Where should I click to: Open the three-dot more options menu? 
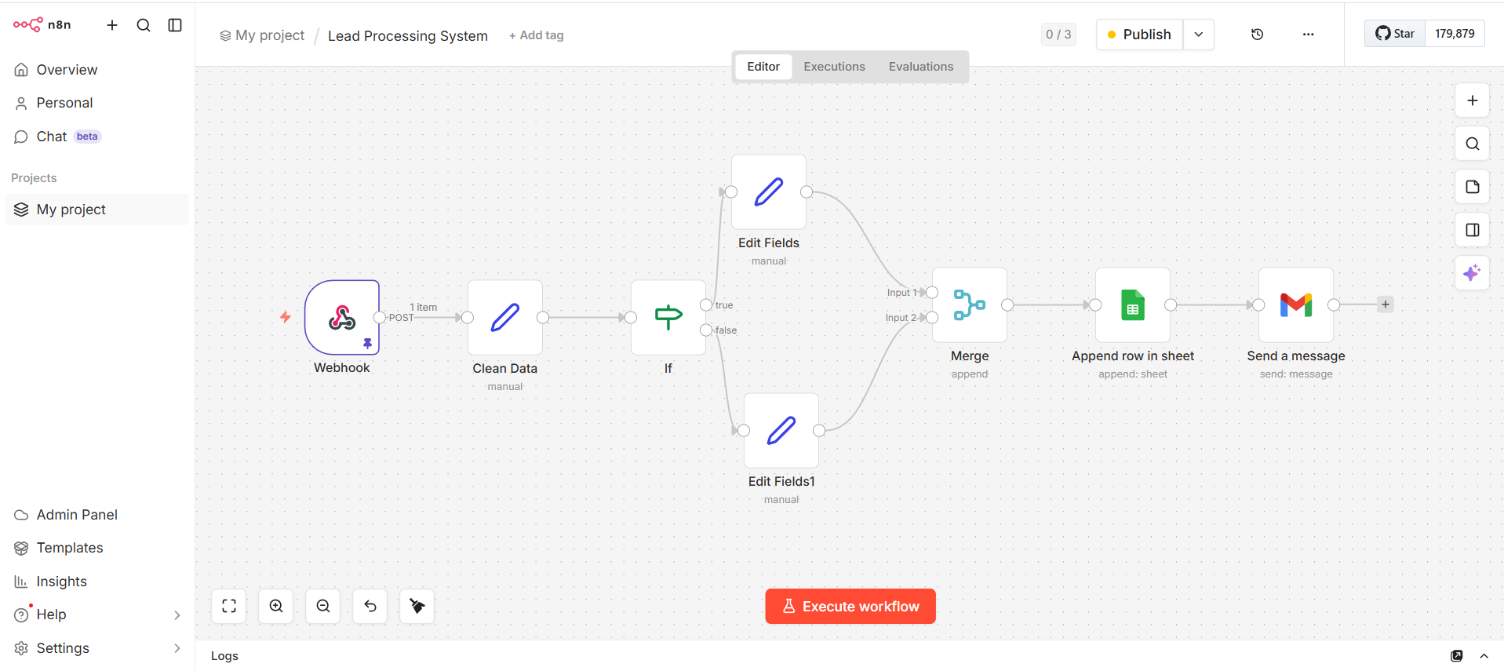(x=1308, y=35)
